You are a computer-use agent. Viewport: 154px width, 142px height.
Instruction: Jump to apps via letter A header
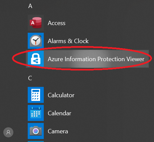[x=30, y=6]
